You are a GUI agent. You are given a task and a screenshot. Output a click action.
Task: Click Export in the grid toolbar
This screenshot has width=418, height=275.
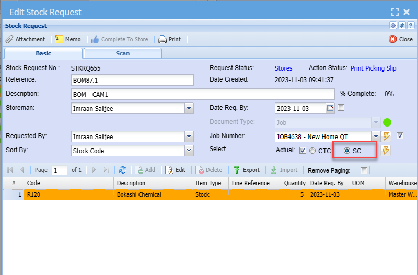click(x=246, y=170)
